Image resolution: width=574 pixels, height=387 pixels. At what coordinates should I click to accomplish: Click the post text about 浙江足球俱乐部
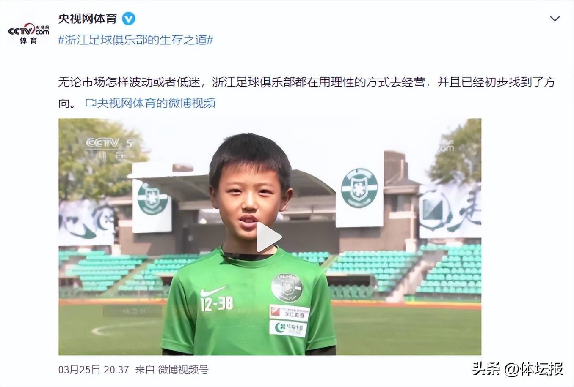click(x=306, y=92)
